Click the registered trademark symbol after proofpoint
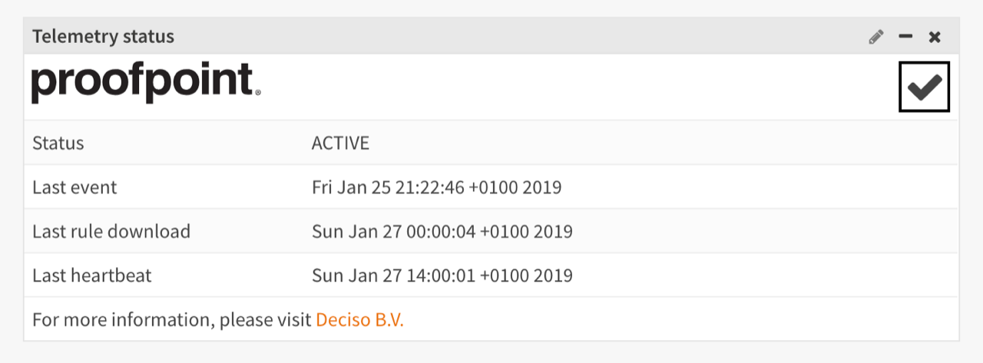 (257, 93)
